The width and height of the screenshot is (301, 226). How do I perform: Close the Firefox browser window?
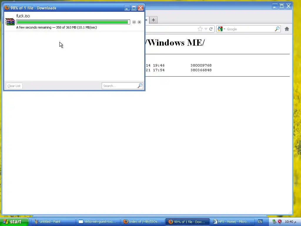point(289,6)
